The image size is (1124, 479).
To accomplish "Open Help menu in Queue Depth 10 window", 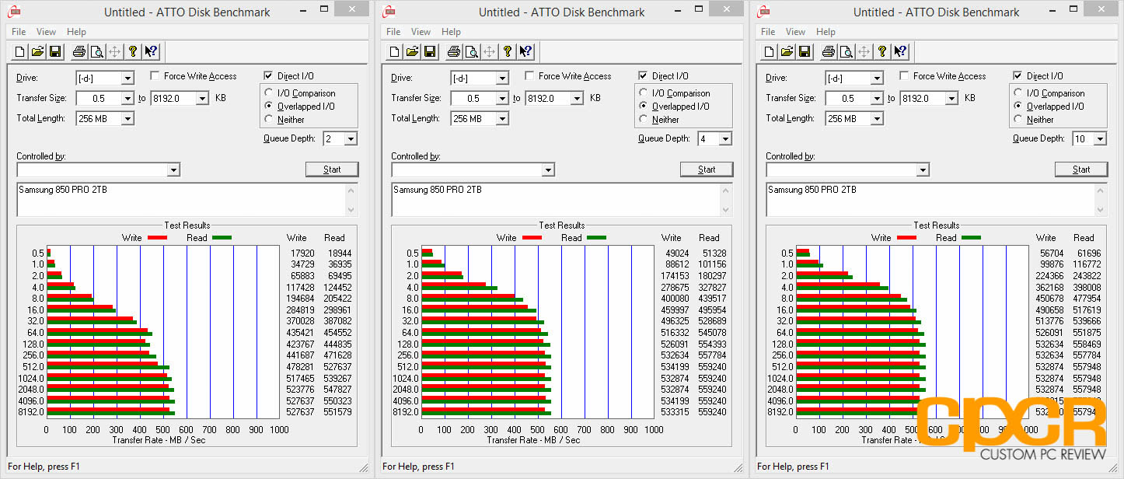I will pos(826,32).
